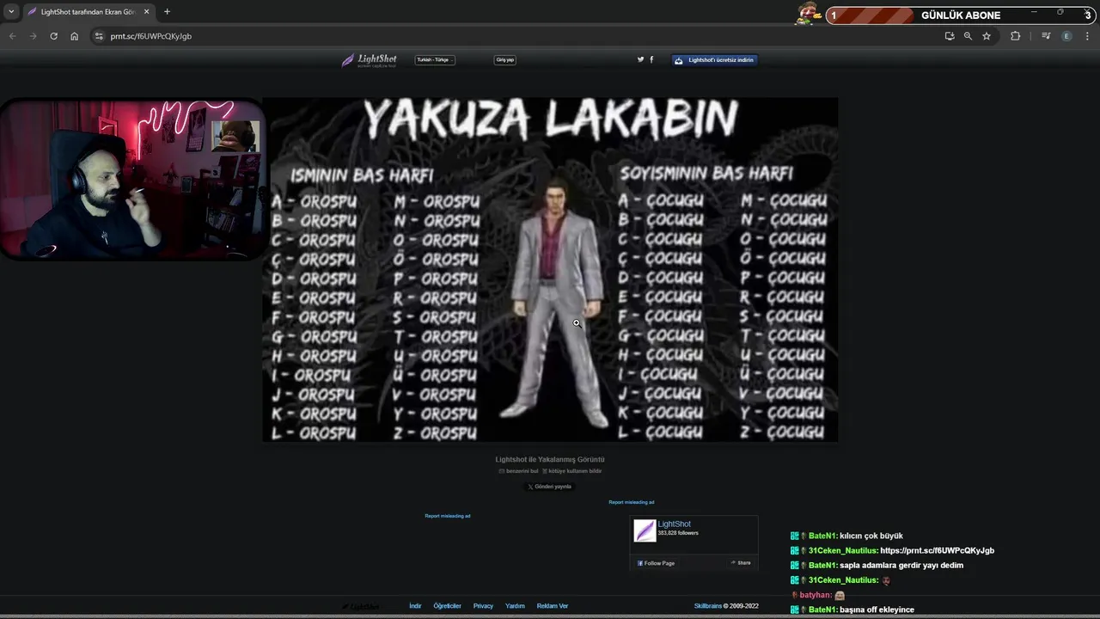The height and width of the screenshot is (619, 1100).
Task: Click the Skillbrains footer link
Action: (x=708, y=606)
